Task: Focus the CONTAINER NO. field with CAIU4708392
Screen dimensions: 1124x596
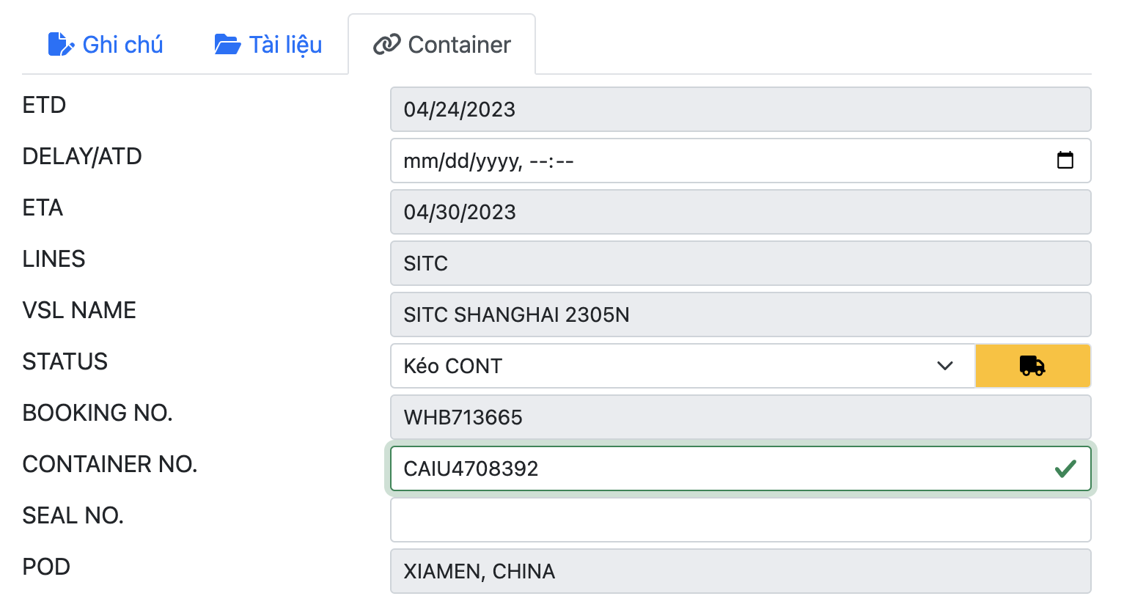Action: point(719,468)
